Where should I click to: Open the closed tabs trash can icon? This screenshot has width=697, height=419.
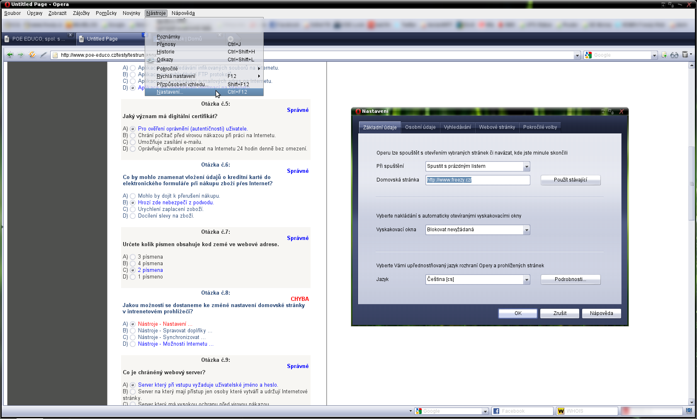pos(685,55)
